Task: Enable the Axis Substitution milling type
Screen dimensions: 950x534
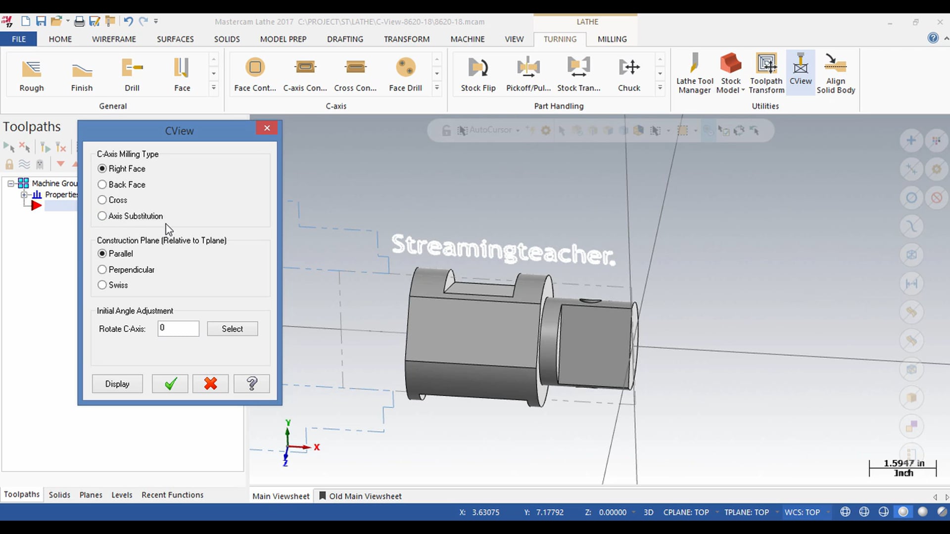Action: 102,215
